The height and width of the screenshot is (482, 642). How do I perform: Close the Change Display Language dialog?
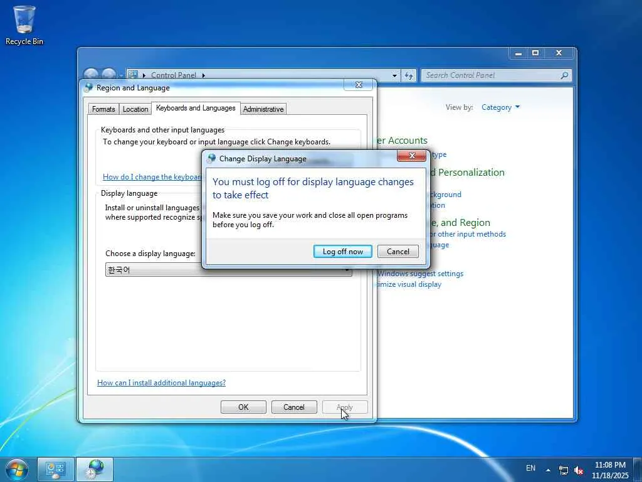(x=412, y=156)
